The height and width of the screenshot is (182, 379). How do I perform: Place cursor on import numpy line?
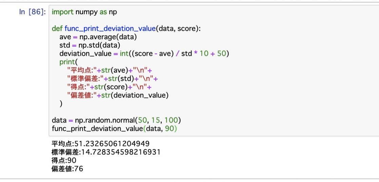(x=84, y=12)
